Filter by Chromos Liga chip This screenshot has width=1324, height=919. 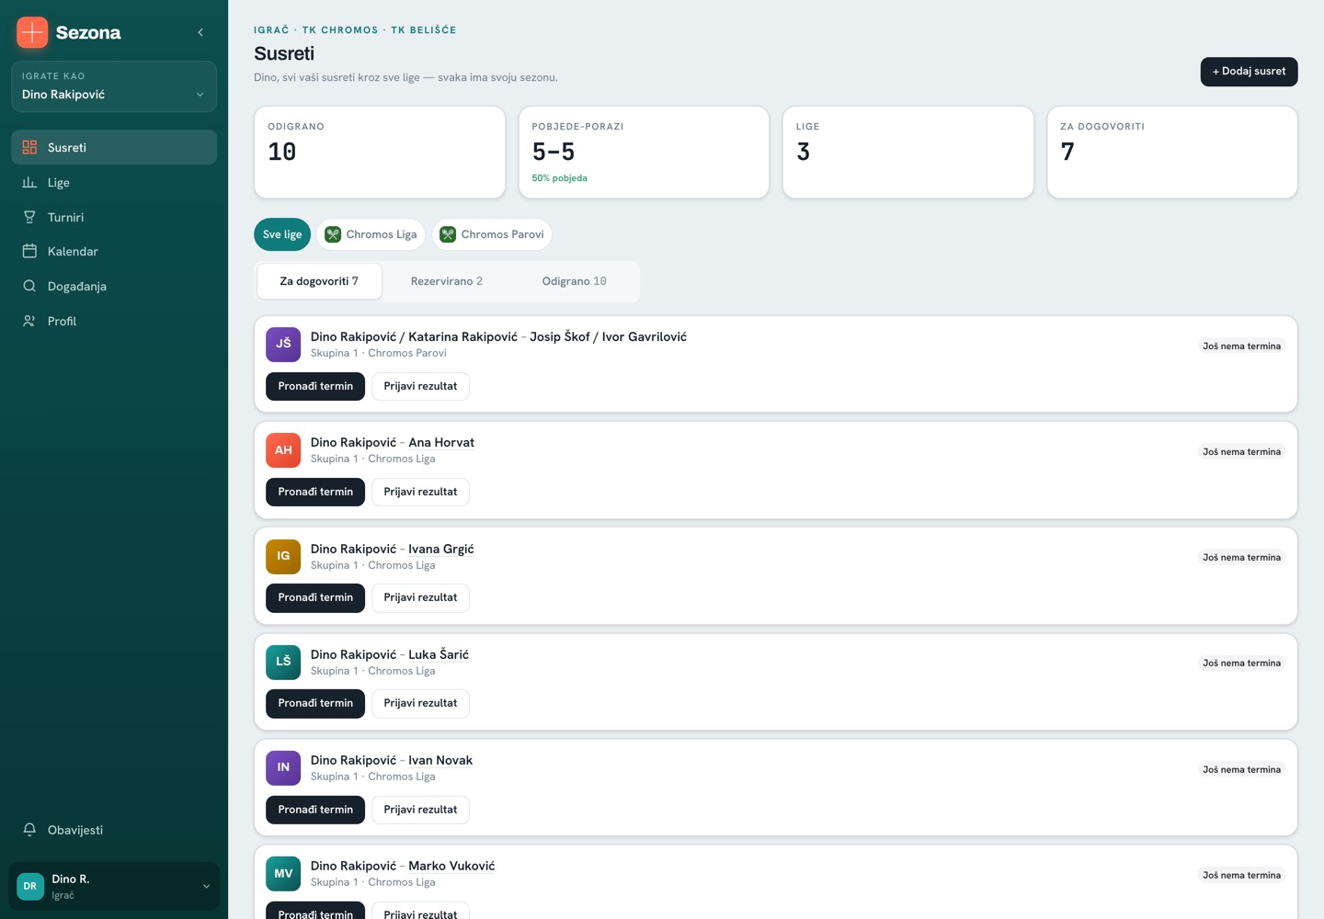[x=371, y=234]
